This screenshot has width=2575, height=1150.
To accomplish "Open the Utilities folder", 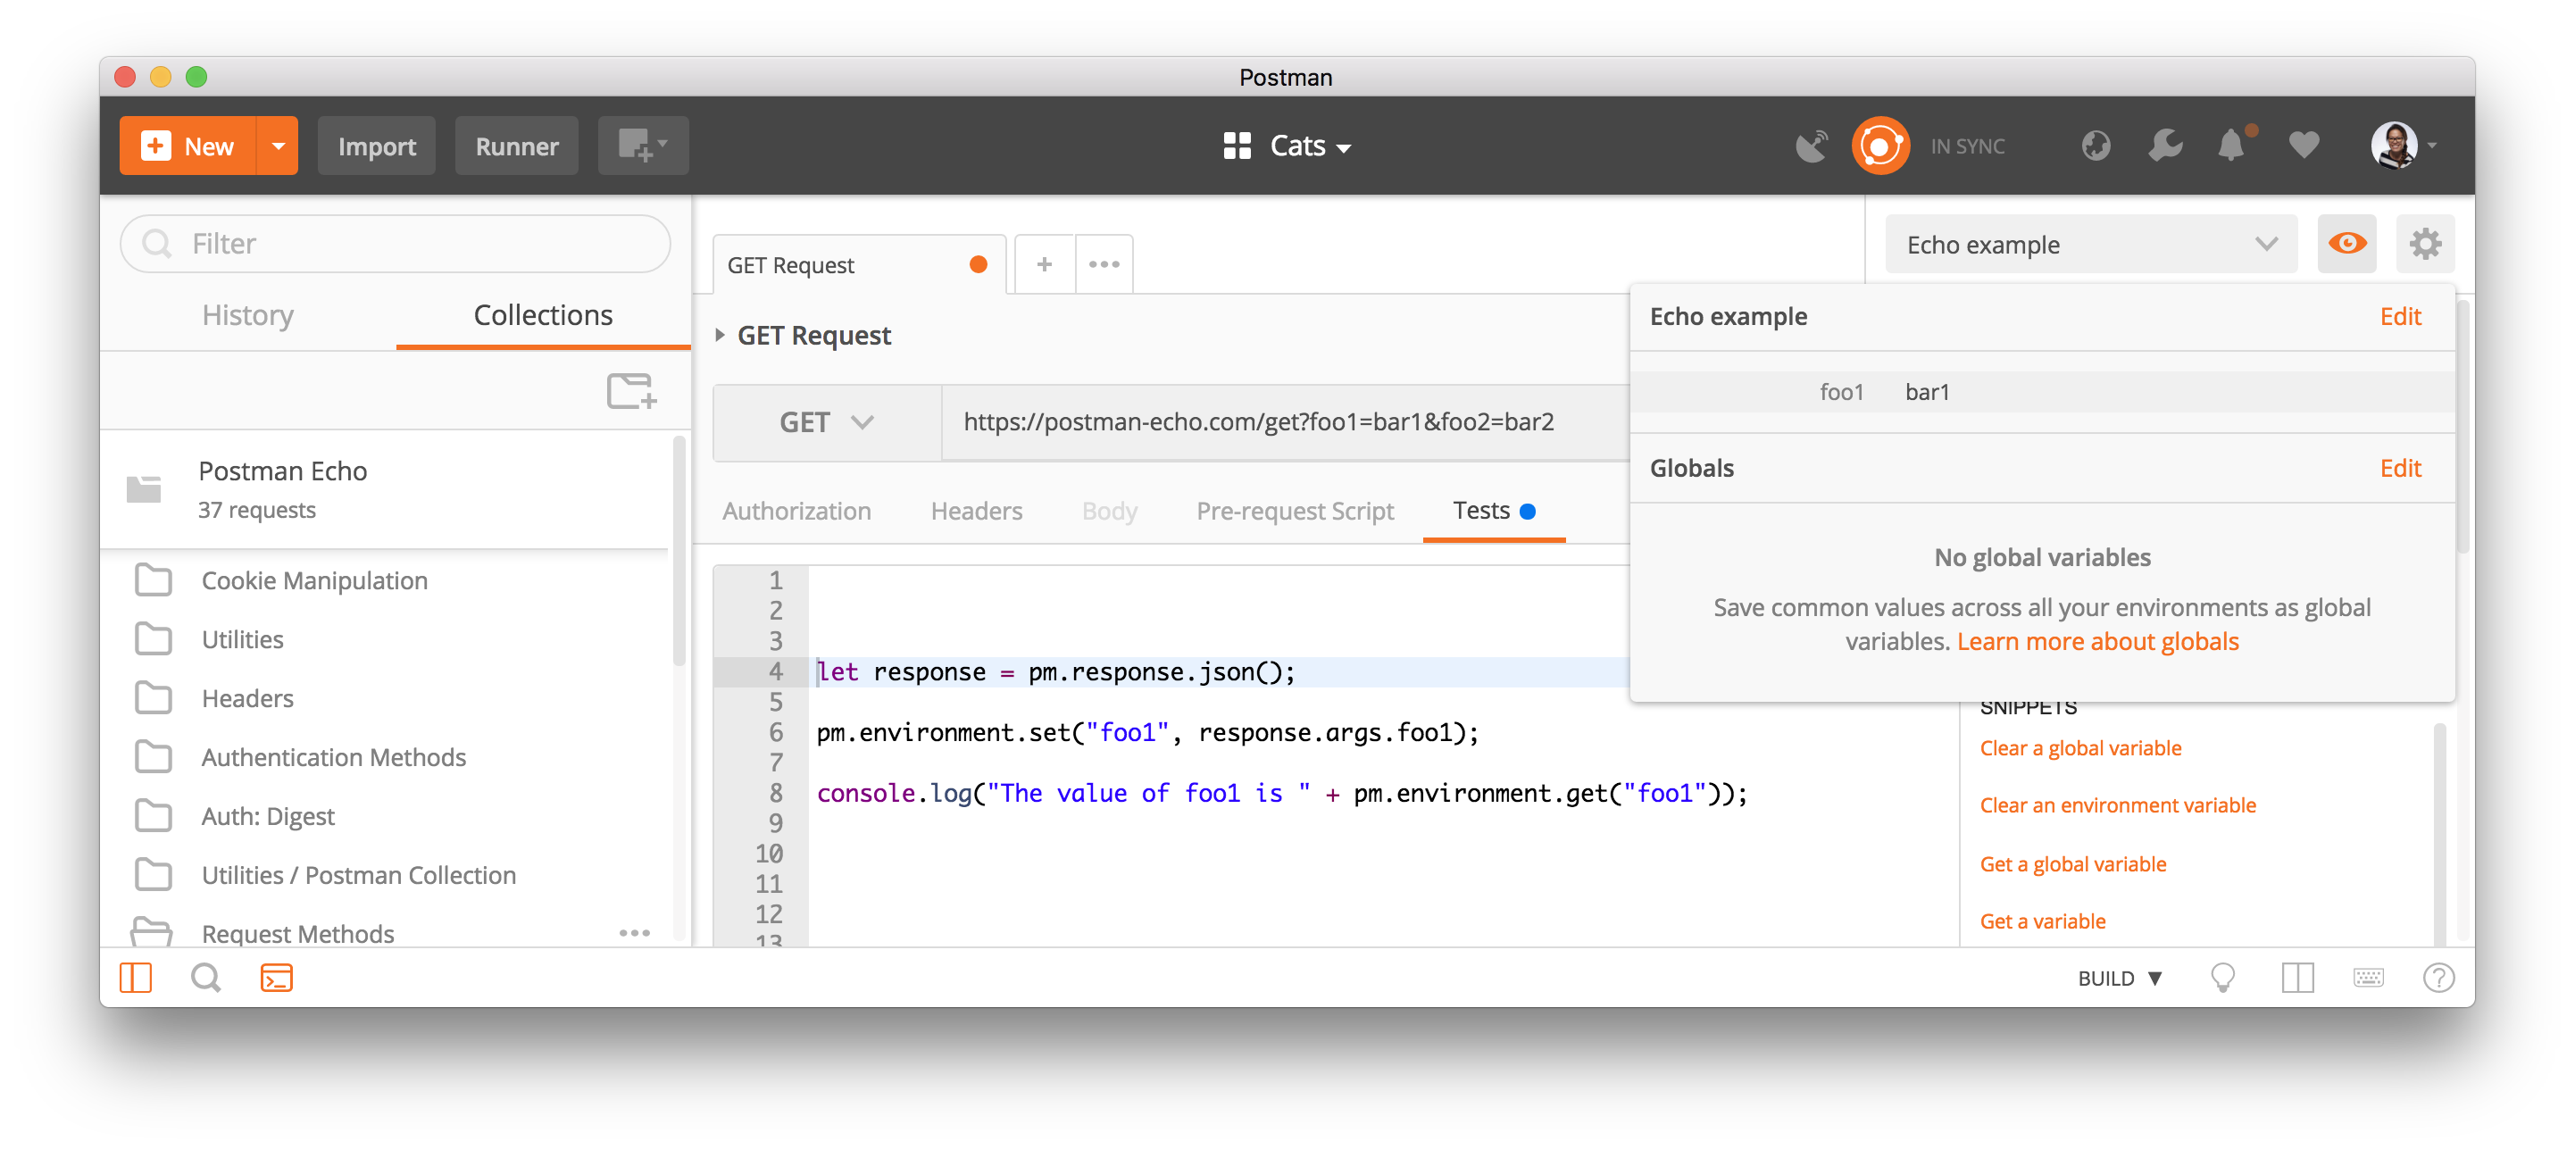I will 385,640.
